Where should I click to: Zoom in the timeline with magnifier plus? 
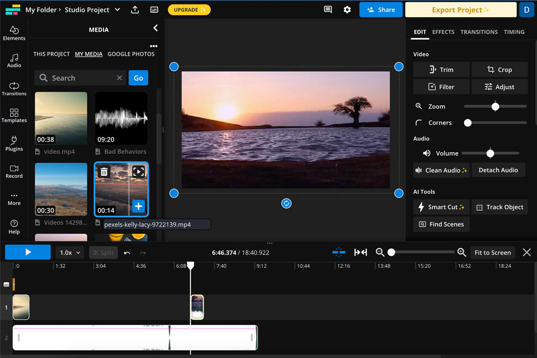point(461,252)
